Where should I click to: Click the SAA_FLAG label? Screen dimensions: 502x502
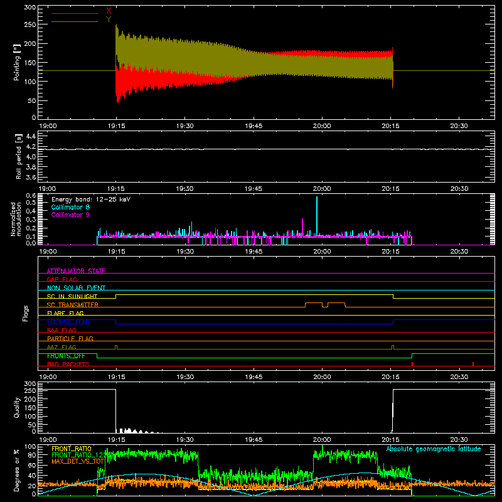(61, 330)
